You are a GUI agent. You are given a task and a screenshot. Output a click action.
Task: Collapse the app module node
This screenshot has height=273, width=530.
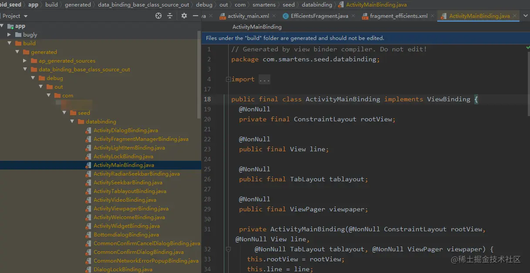coord(3,26)
